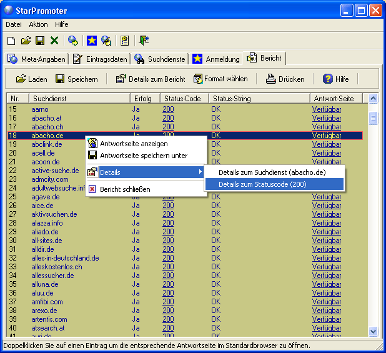Click the exit door toolbar icon
Screen dimensions: 386x353
[x=144, y=41]
